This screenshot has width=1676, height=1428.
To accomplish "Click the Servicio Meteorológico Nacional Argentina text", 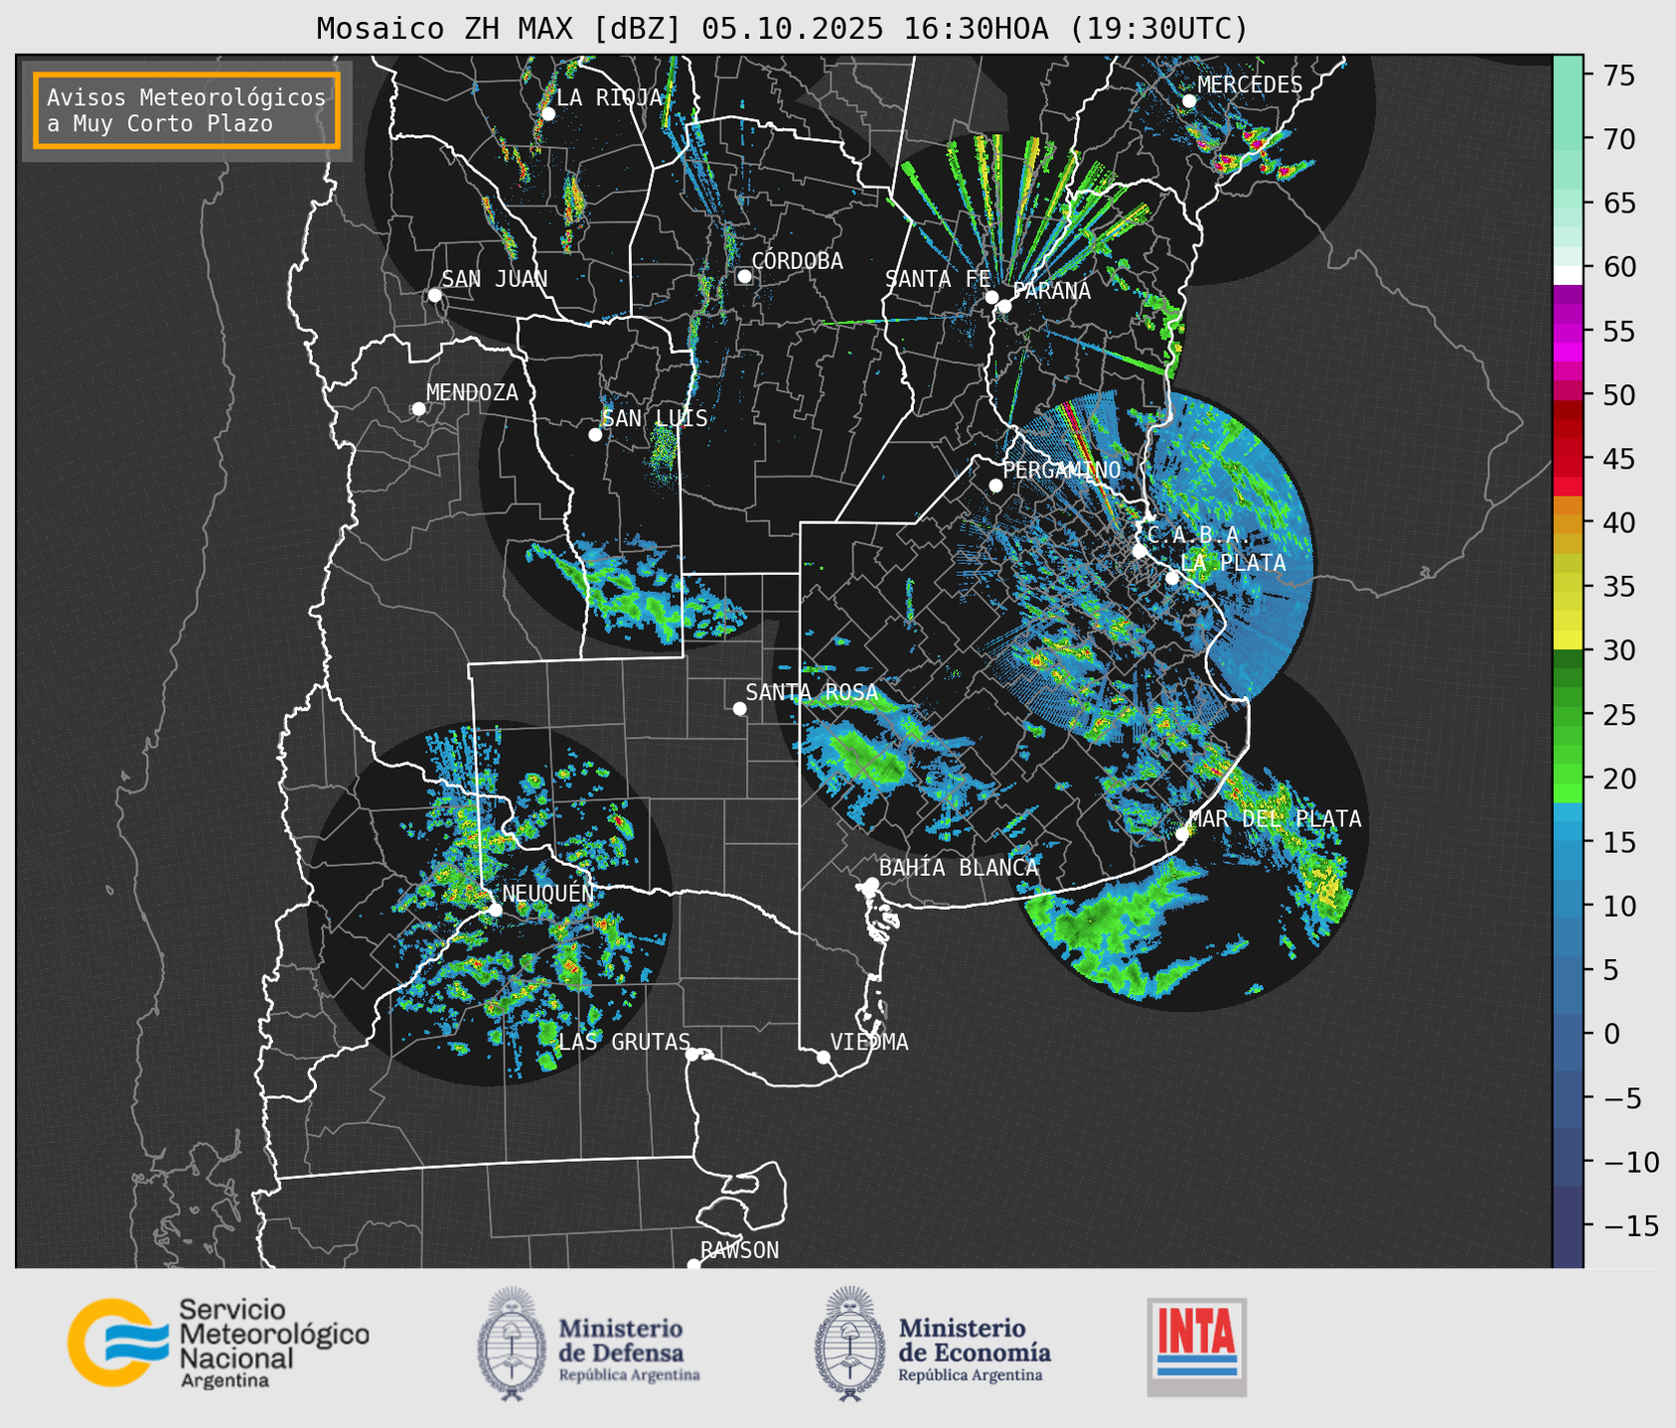I will 274,1343.
